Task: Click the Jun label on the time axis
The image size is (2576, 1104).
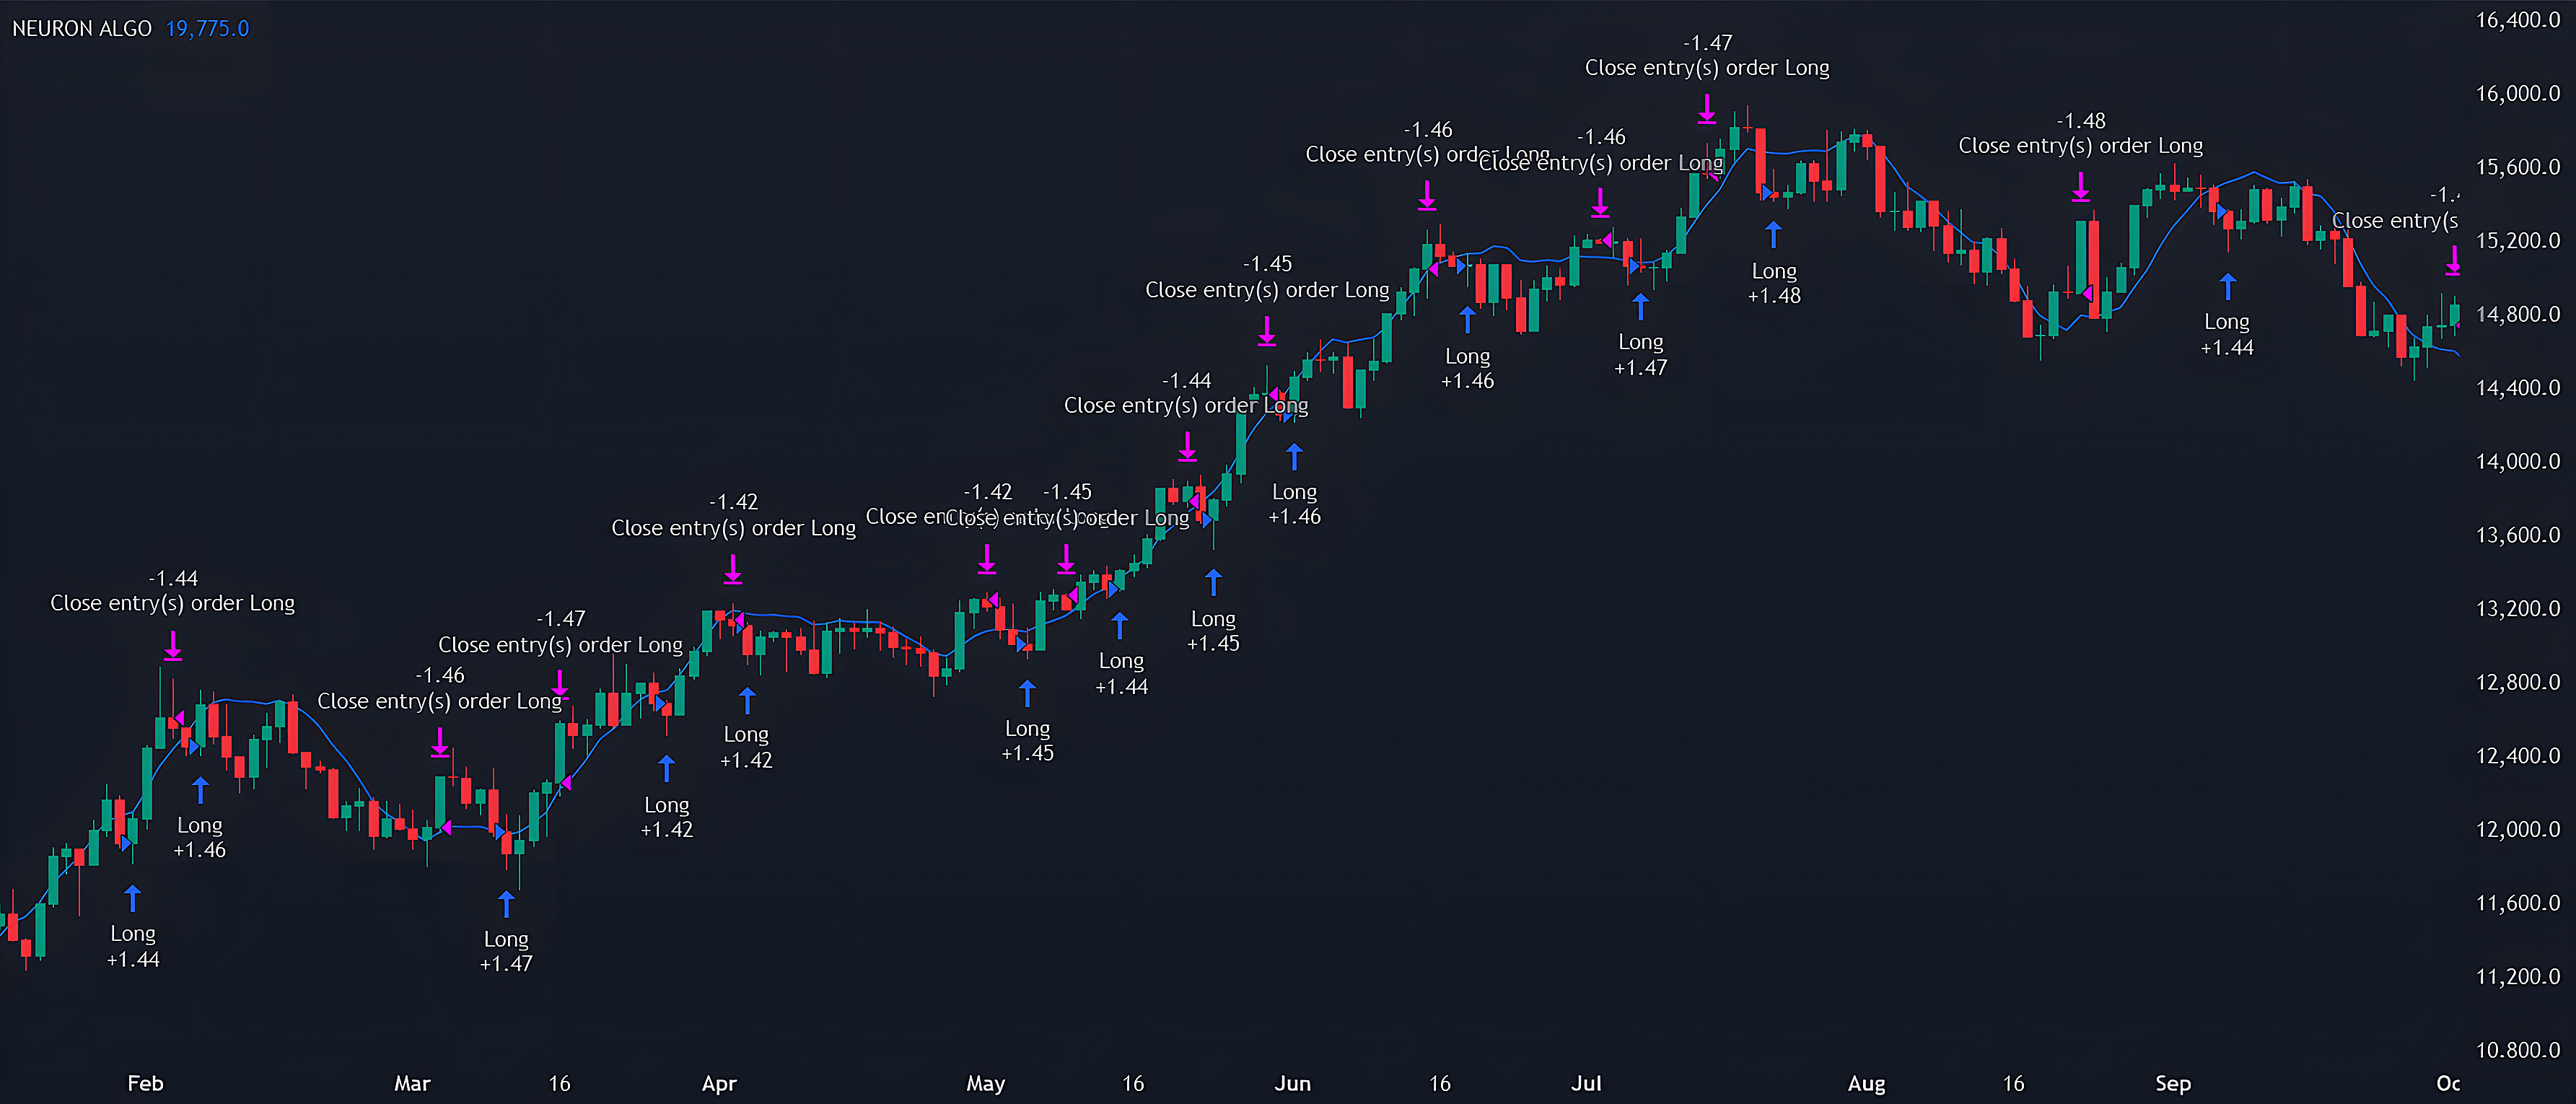Action: tap(1292, 1083)
